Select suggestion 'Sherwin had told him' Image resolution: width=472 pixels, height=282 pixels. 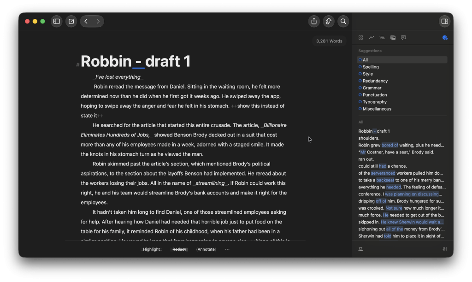(402, 236)
